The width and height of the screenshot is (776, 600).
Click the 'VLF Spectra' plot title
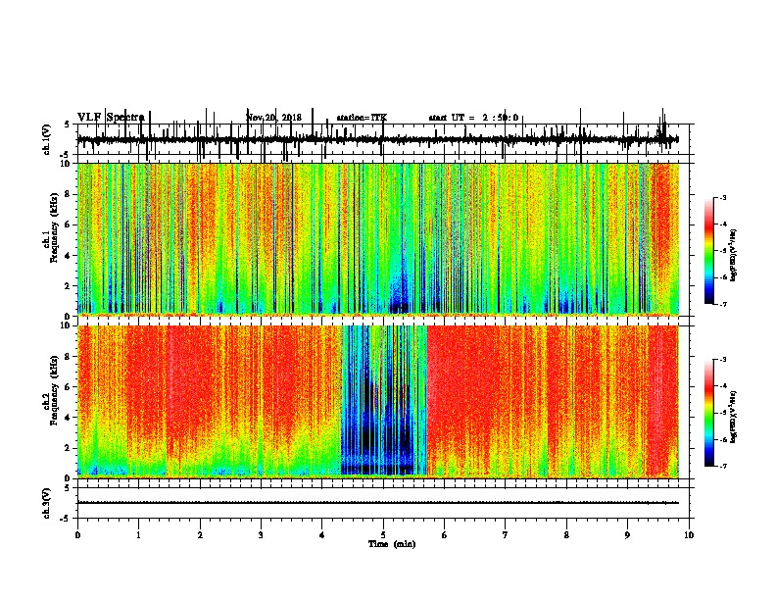(111, 118)
